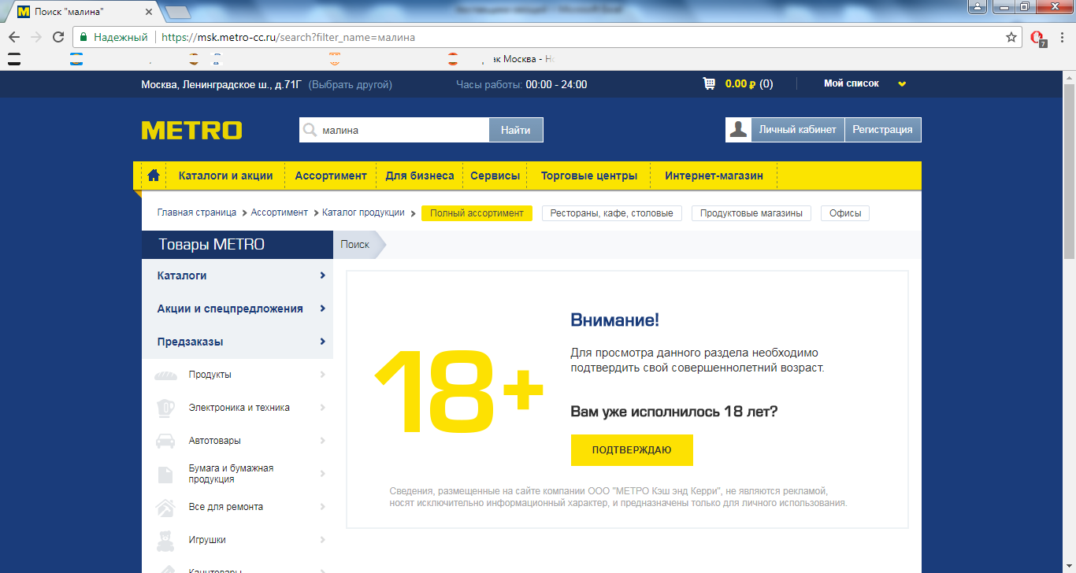Viewport: 1076px width, 573px height.
Task: Reload the page
Action: coord(58,37)
